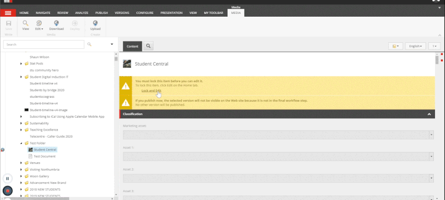This screenshot has height=200, width=445.
Task: Open the Edit media dropdown
Action: [x=39, y=25]
